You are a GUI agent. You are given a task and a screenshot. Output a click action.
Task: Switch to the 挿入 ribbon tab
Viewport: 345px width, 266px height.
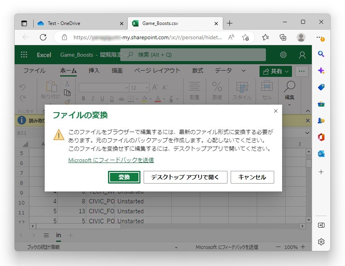(x=95, y=71)
